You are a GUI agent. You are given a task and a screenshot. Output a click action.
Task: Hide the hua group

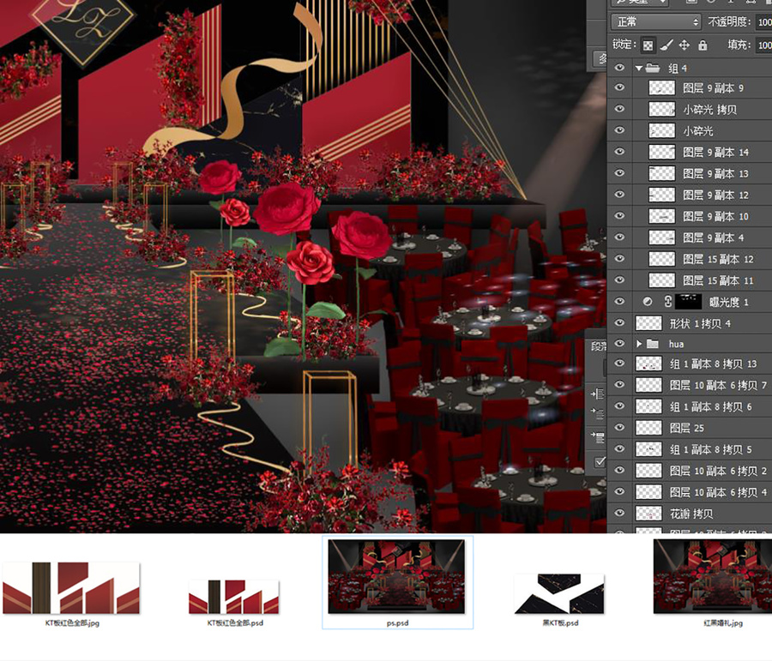619,343
